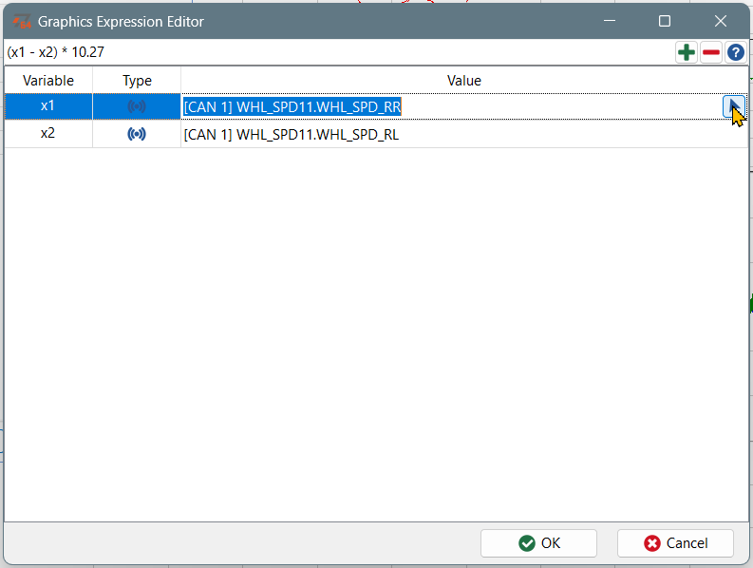Click the Value column header
Screen dimensions: 753x568
464,80
